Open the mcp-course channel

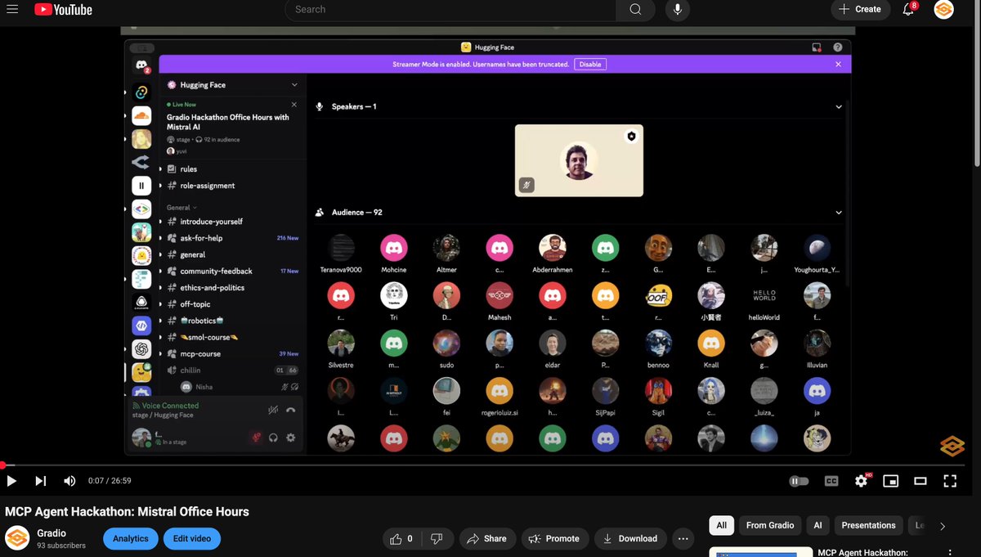point(232,354)
